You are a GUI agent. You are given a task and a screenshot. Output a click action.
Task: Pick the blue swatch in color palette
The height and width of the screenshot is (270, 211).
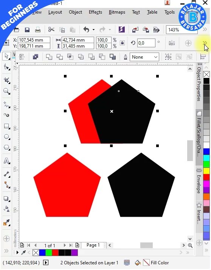click(x=206, y=152)
